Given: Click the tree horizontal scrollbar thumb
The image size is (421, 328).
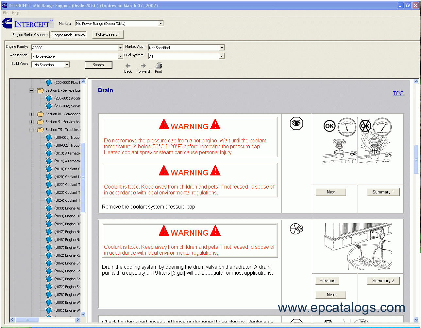Looking at the screenshot, I should [x=27, y=319].
